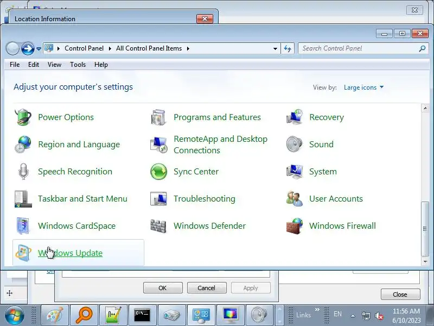434x326 pixels.
Task: Close the Location Information dialog
Action: coord(205,18)
